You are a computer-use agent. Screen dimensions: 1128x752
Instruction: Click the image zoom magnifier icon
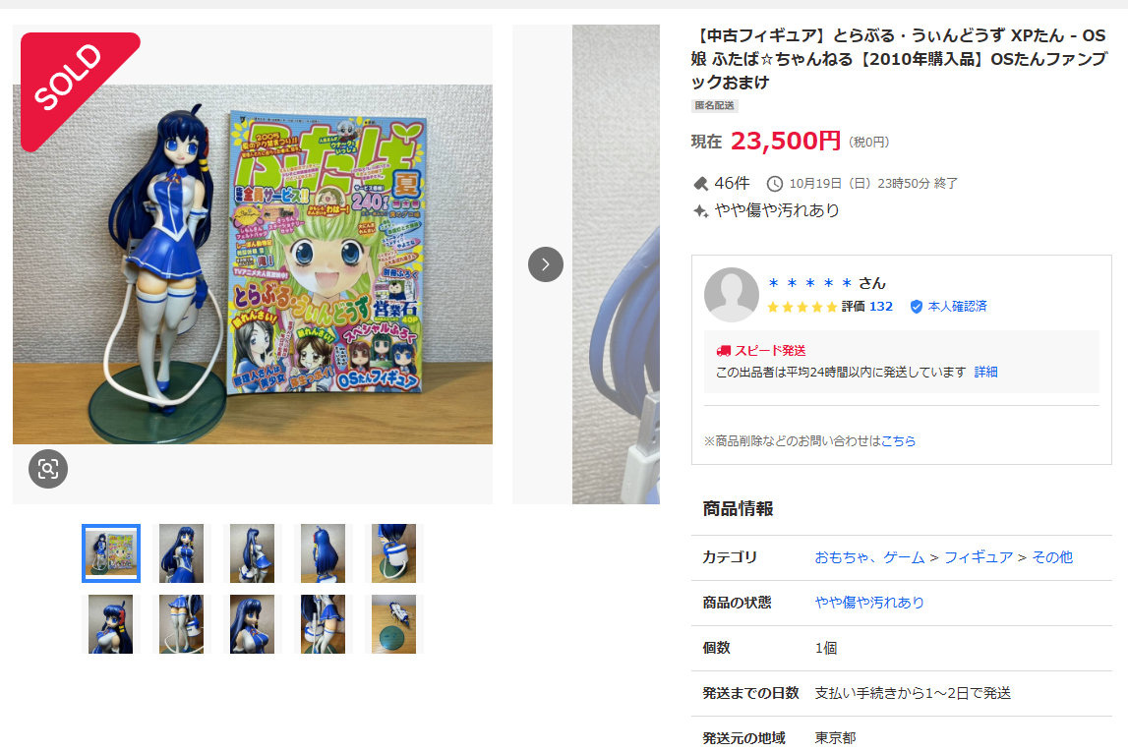coord(48,469)
